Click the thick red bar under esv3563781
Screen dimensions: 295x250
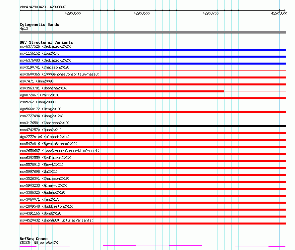tap(122, 91)
